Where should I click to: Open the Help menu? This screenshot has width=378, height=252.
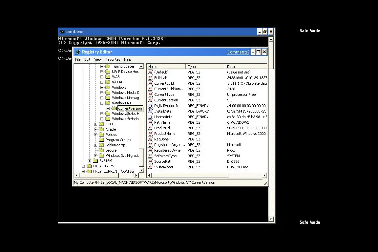(x=128, y=59)
